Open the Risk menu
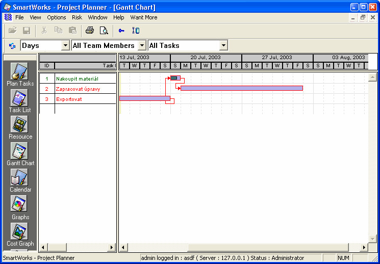Screen dimensions: 380x264 77,17
